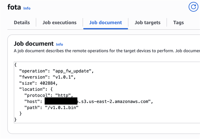Click the refresh icon button

[193, 7]
